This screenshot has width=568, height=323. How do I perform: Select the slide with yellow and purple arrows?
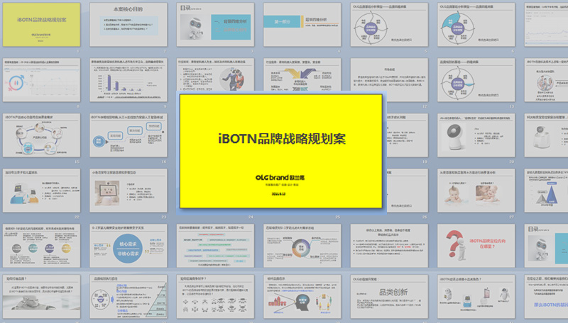click(302, 74)
